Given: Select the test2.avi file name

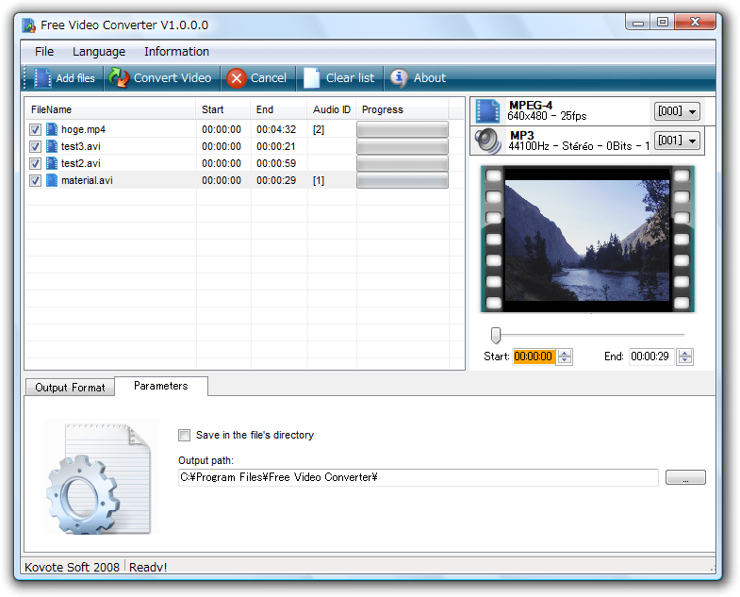Looking at the screenshot, I should (81, 163).
